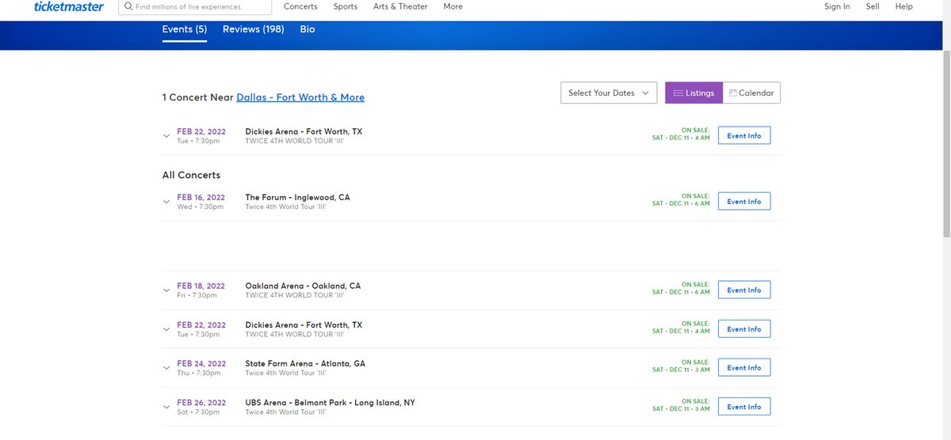Click the FEB 18, 2022 date label
Screen dimensions: 951x440
click(x=201, y=286)
